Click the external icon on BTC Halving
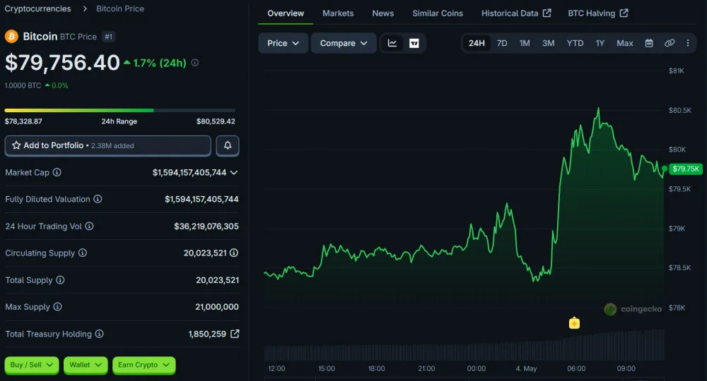The height and width of the screenshot is (381, 707). coord(624,13)
